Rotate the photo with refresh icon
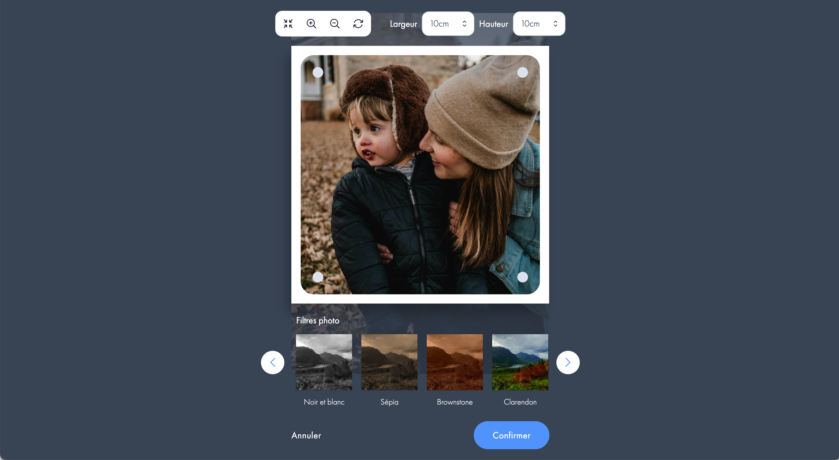839x460 pixels. pos(358,24)
